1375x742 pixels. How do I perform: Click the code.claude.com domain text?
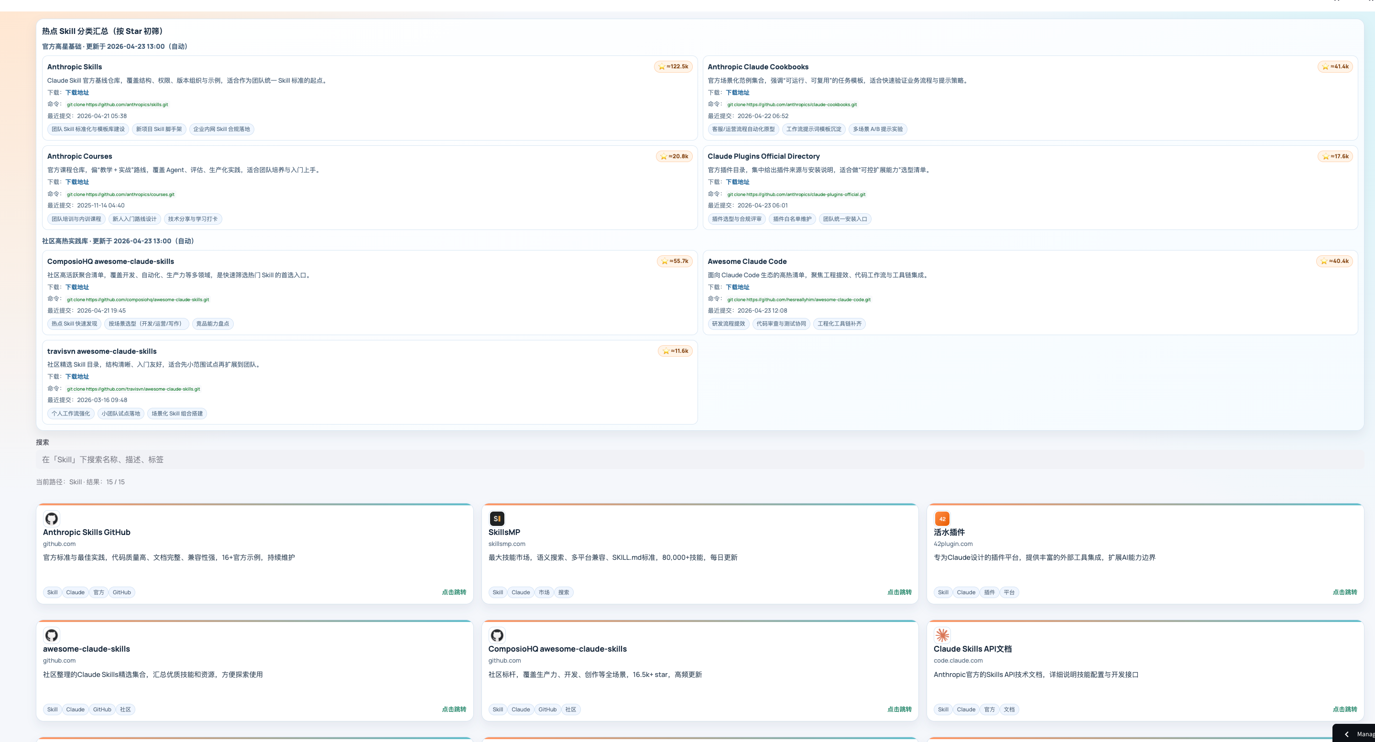click(x=958, y=660)
